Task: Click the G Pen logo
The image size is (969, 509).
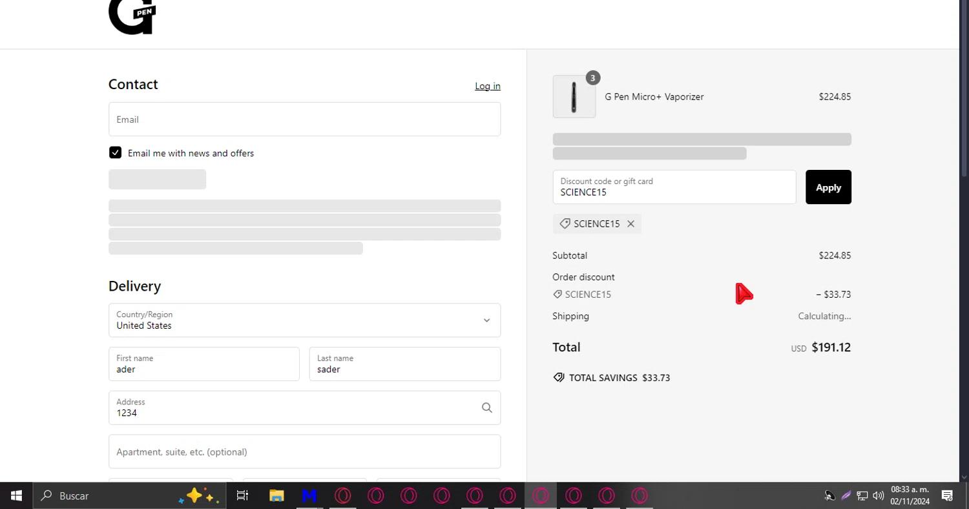Action: coord(132,16)
